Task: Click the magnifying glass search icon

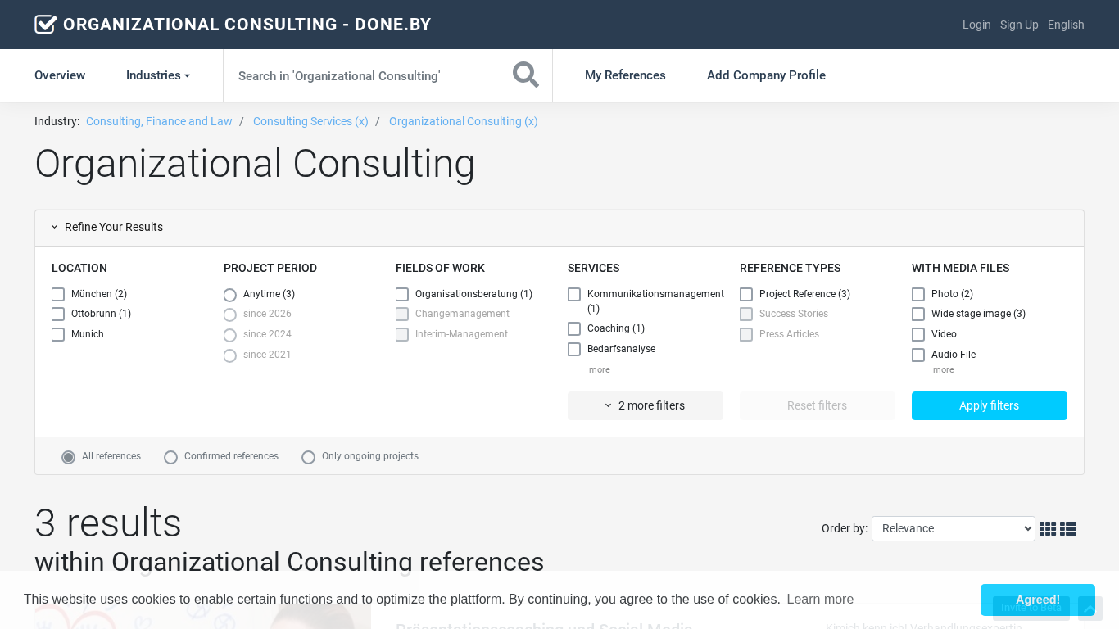Action: (526, 75)
